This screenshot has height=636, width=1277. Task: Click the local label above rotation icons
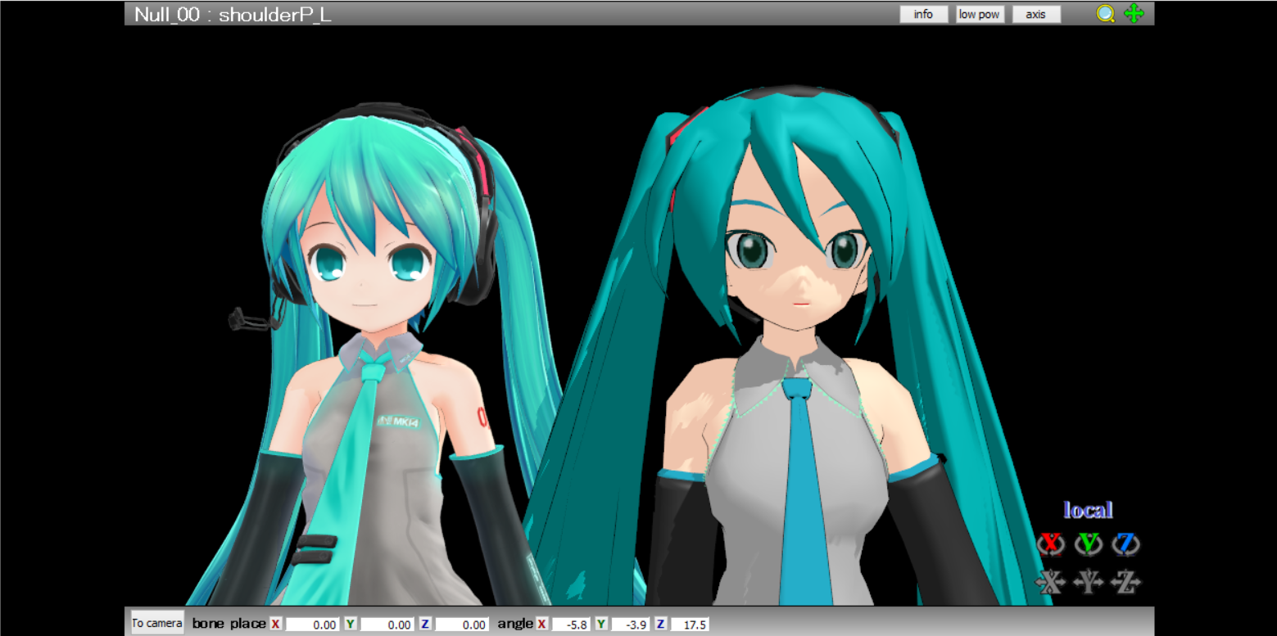(1088, 509)
